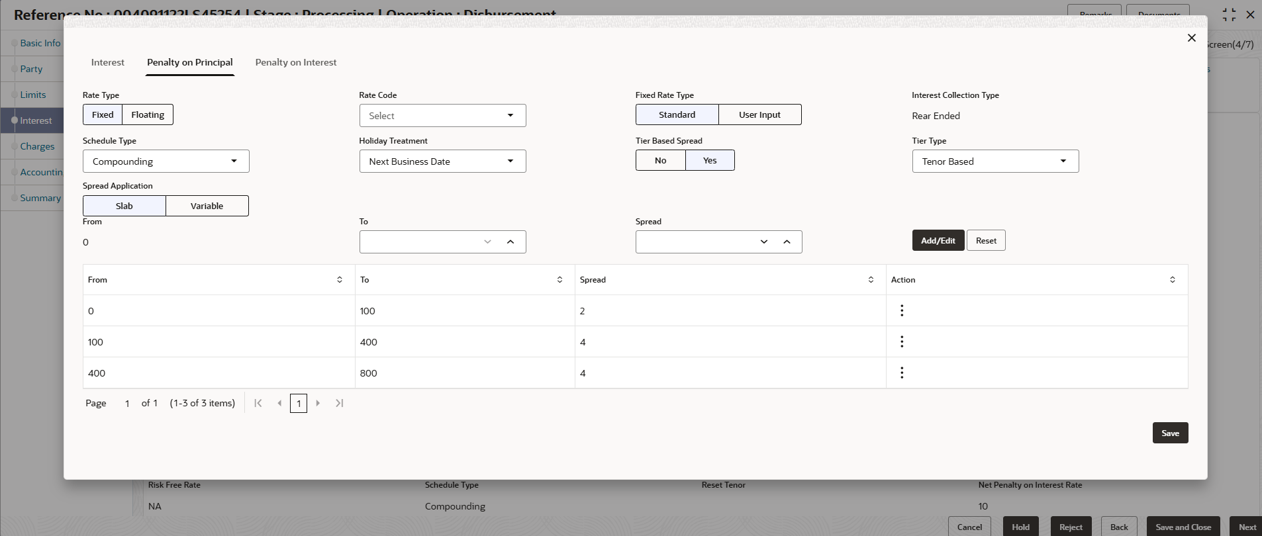
Task: Decrease the To value with the down arrow
Action: click(488, 242)
